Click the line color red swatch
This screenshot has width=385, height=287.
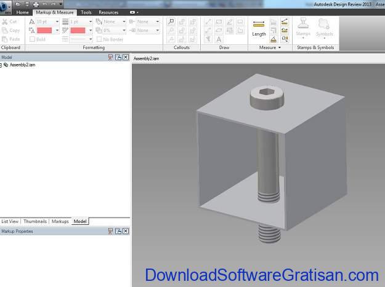coord(78,30)
